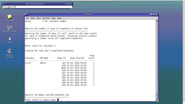185x104 pixels.
Task: Click 'Enter value for num_days: 1' line
Action: (x=40, y=46)
